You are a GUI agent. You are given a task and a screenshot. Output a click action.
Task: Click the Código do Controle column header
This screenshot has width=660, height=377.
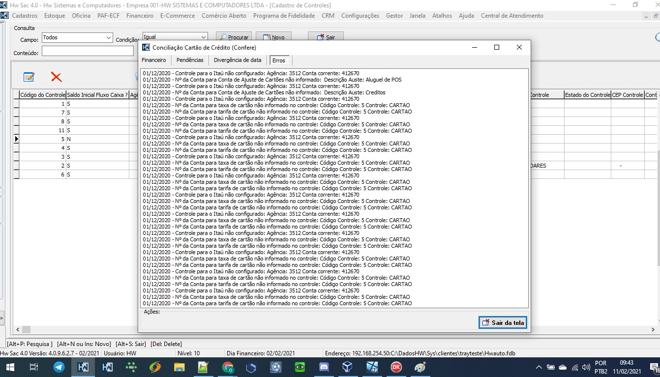(42, 95)
